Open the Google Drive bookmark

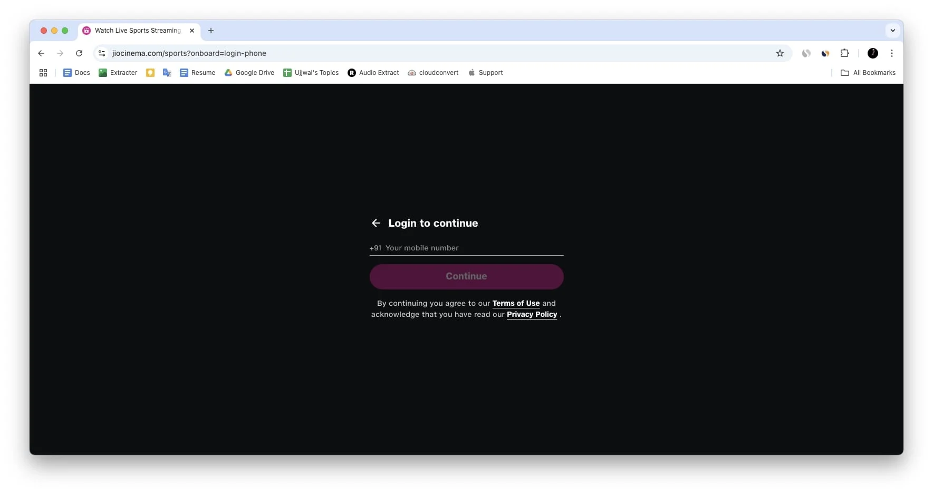(x=249, y=73)
